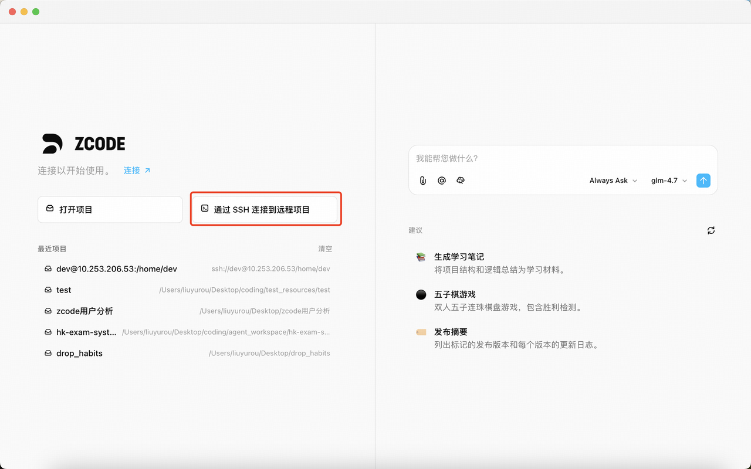This screenshot has width=751, height=469.
Task: Click 通过 SSH 连接到远程项目
Action: pos(265,209)
